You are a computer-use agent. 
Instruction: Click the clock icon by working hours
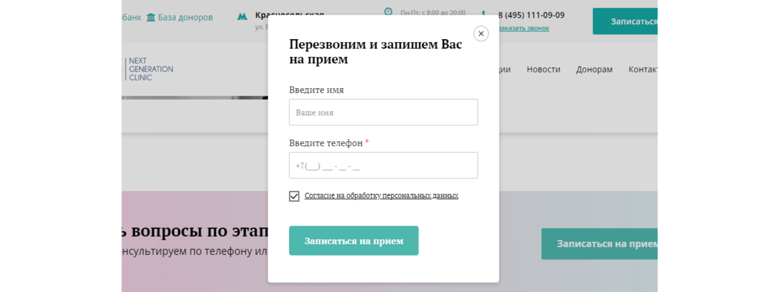(x=388, y=11)
